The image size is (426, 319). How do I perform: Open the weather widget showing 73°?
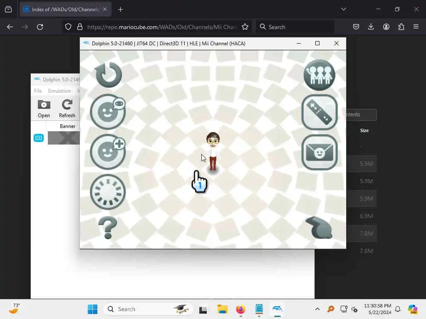click(x=14, y=309)
